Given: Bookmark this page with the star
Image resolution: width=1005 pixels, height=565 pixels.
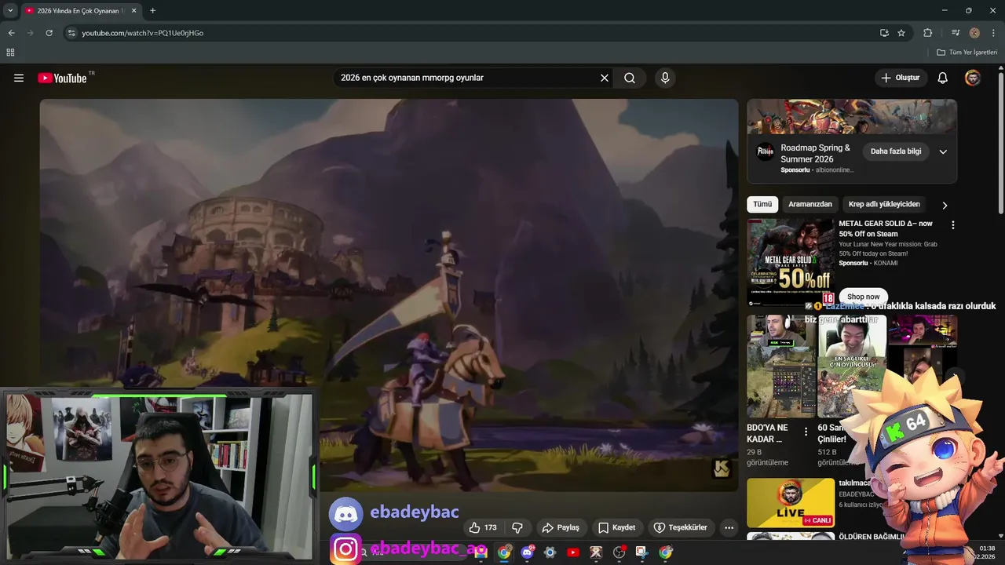Looking at the screenshot, I should point(901,33).
